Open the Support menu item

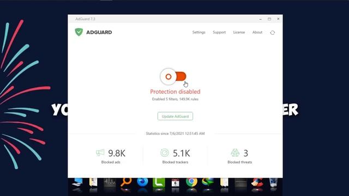point(219,32)
